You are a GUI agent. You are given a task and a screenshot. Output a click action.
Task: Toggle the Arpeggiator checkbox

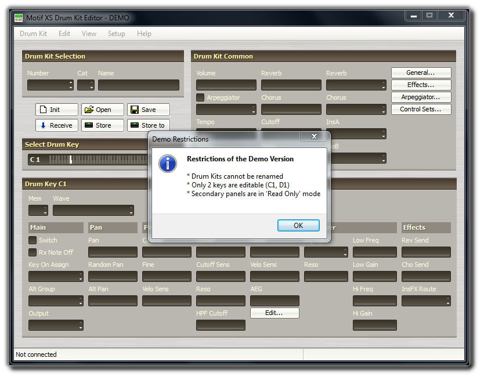tap(200, 97)
